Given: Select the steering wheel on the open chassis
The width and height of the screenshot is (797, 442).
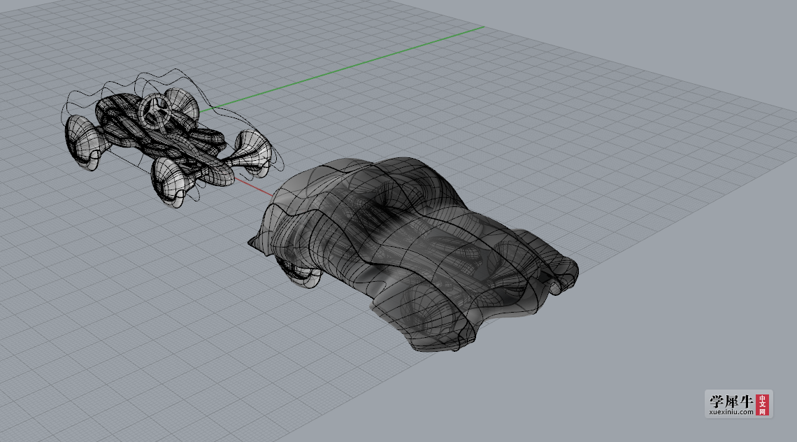Looking at the screenshot, I should 155,111.
